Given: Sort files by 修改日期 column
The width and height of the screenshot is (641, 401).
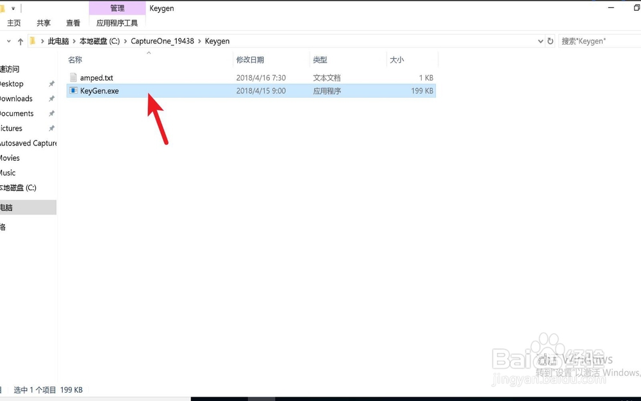Looking at the screenshot, I should pyautogui.click(x=250, y=60).
